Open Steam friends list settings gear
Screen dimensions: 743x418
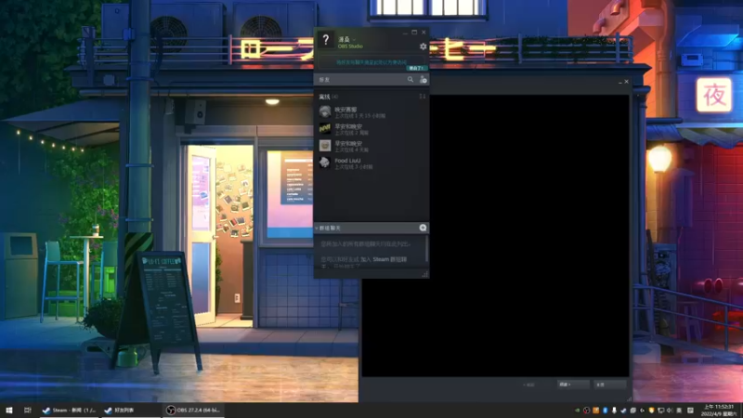424,46
